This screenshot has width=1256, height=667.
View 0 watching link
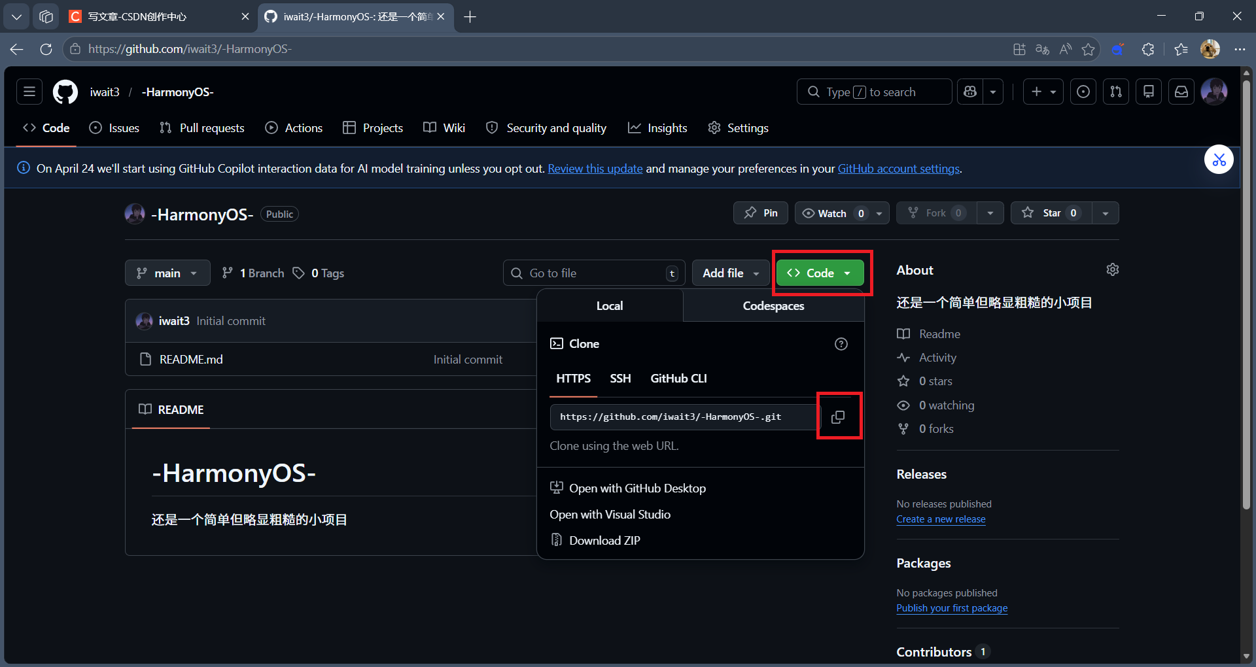coord(936,405)
